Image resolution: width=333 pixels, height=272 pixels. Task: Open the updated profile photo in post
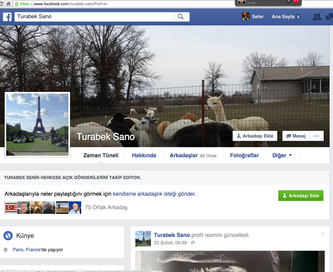pos(230,261)
